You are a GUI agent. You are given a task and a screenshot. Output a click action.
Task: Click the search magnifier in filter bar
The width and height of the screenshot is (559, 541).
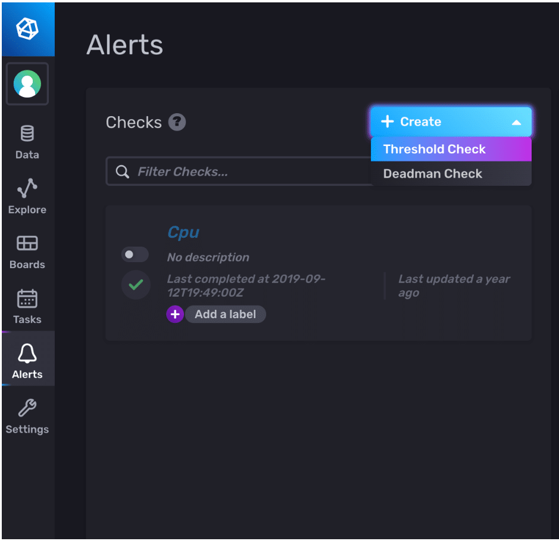(122, 172)
